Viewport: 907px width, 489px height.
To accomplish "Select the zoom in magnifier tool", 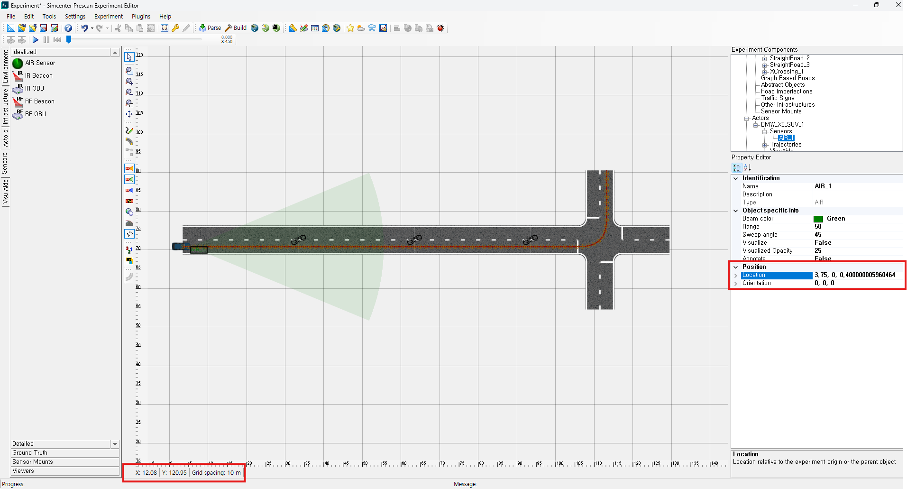I will coord(129,82).
